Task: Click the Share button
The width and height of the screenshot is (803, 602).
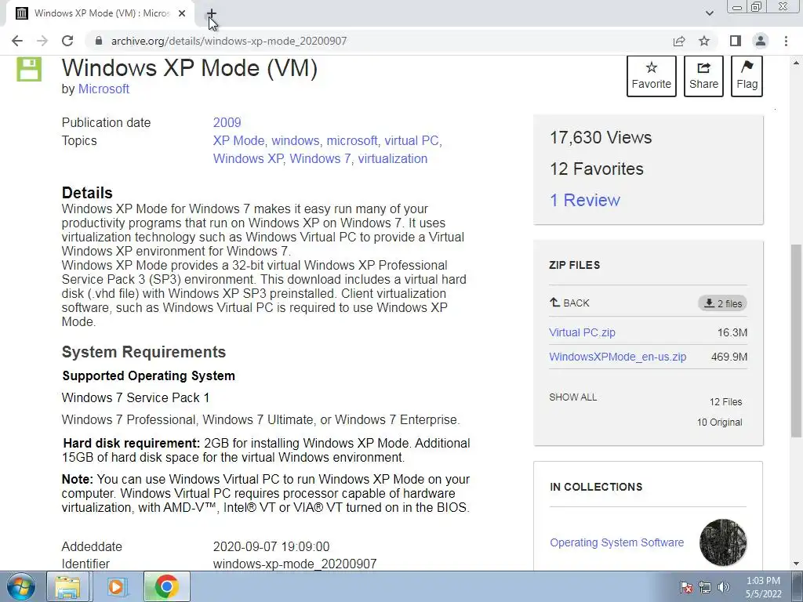Action: tap(703, 76)
